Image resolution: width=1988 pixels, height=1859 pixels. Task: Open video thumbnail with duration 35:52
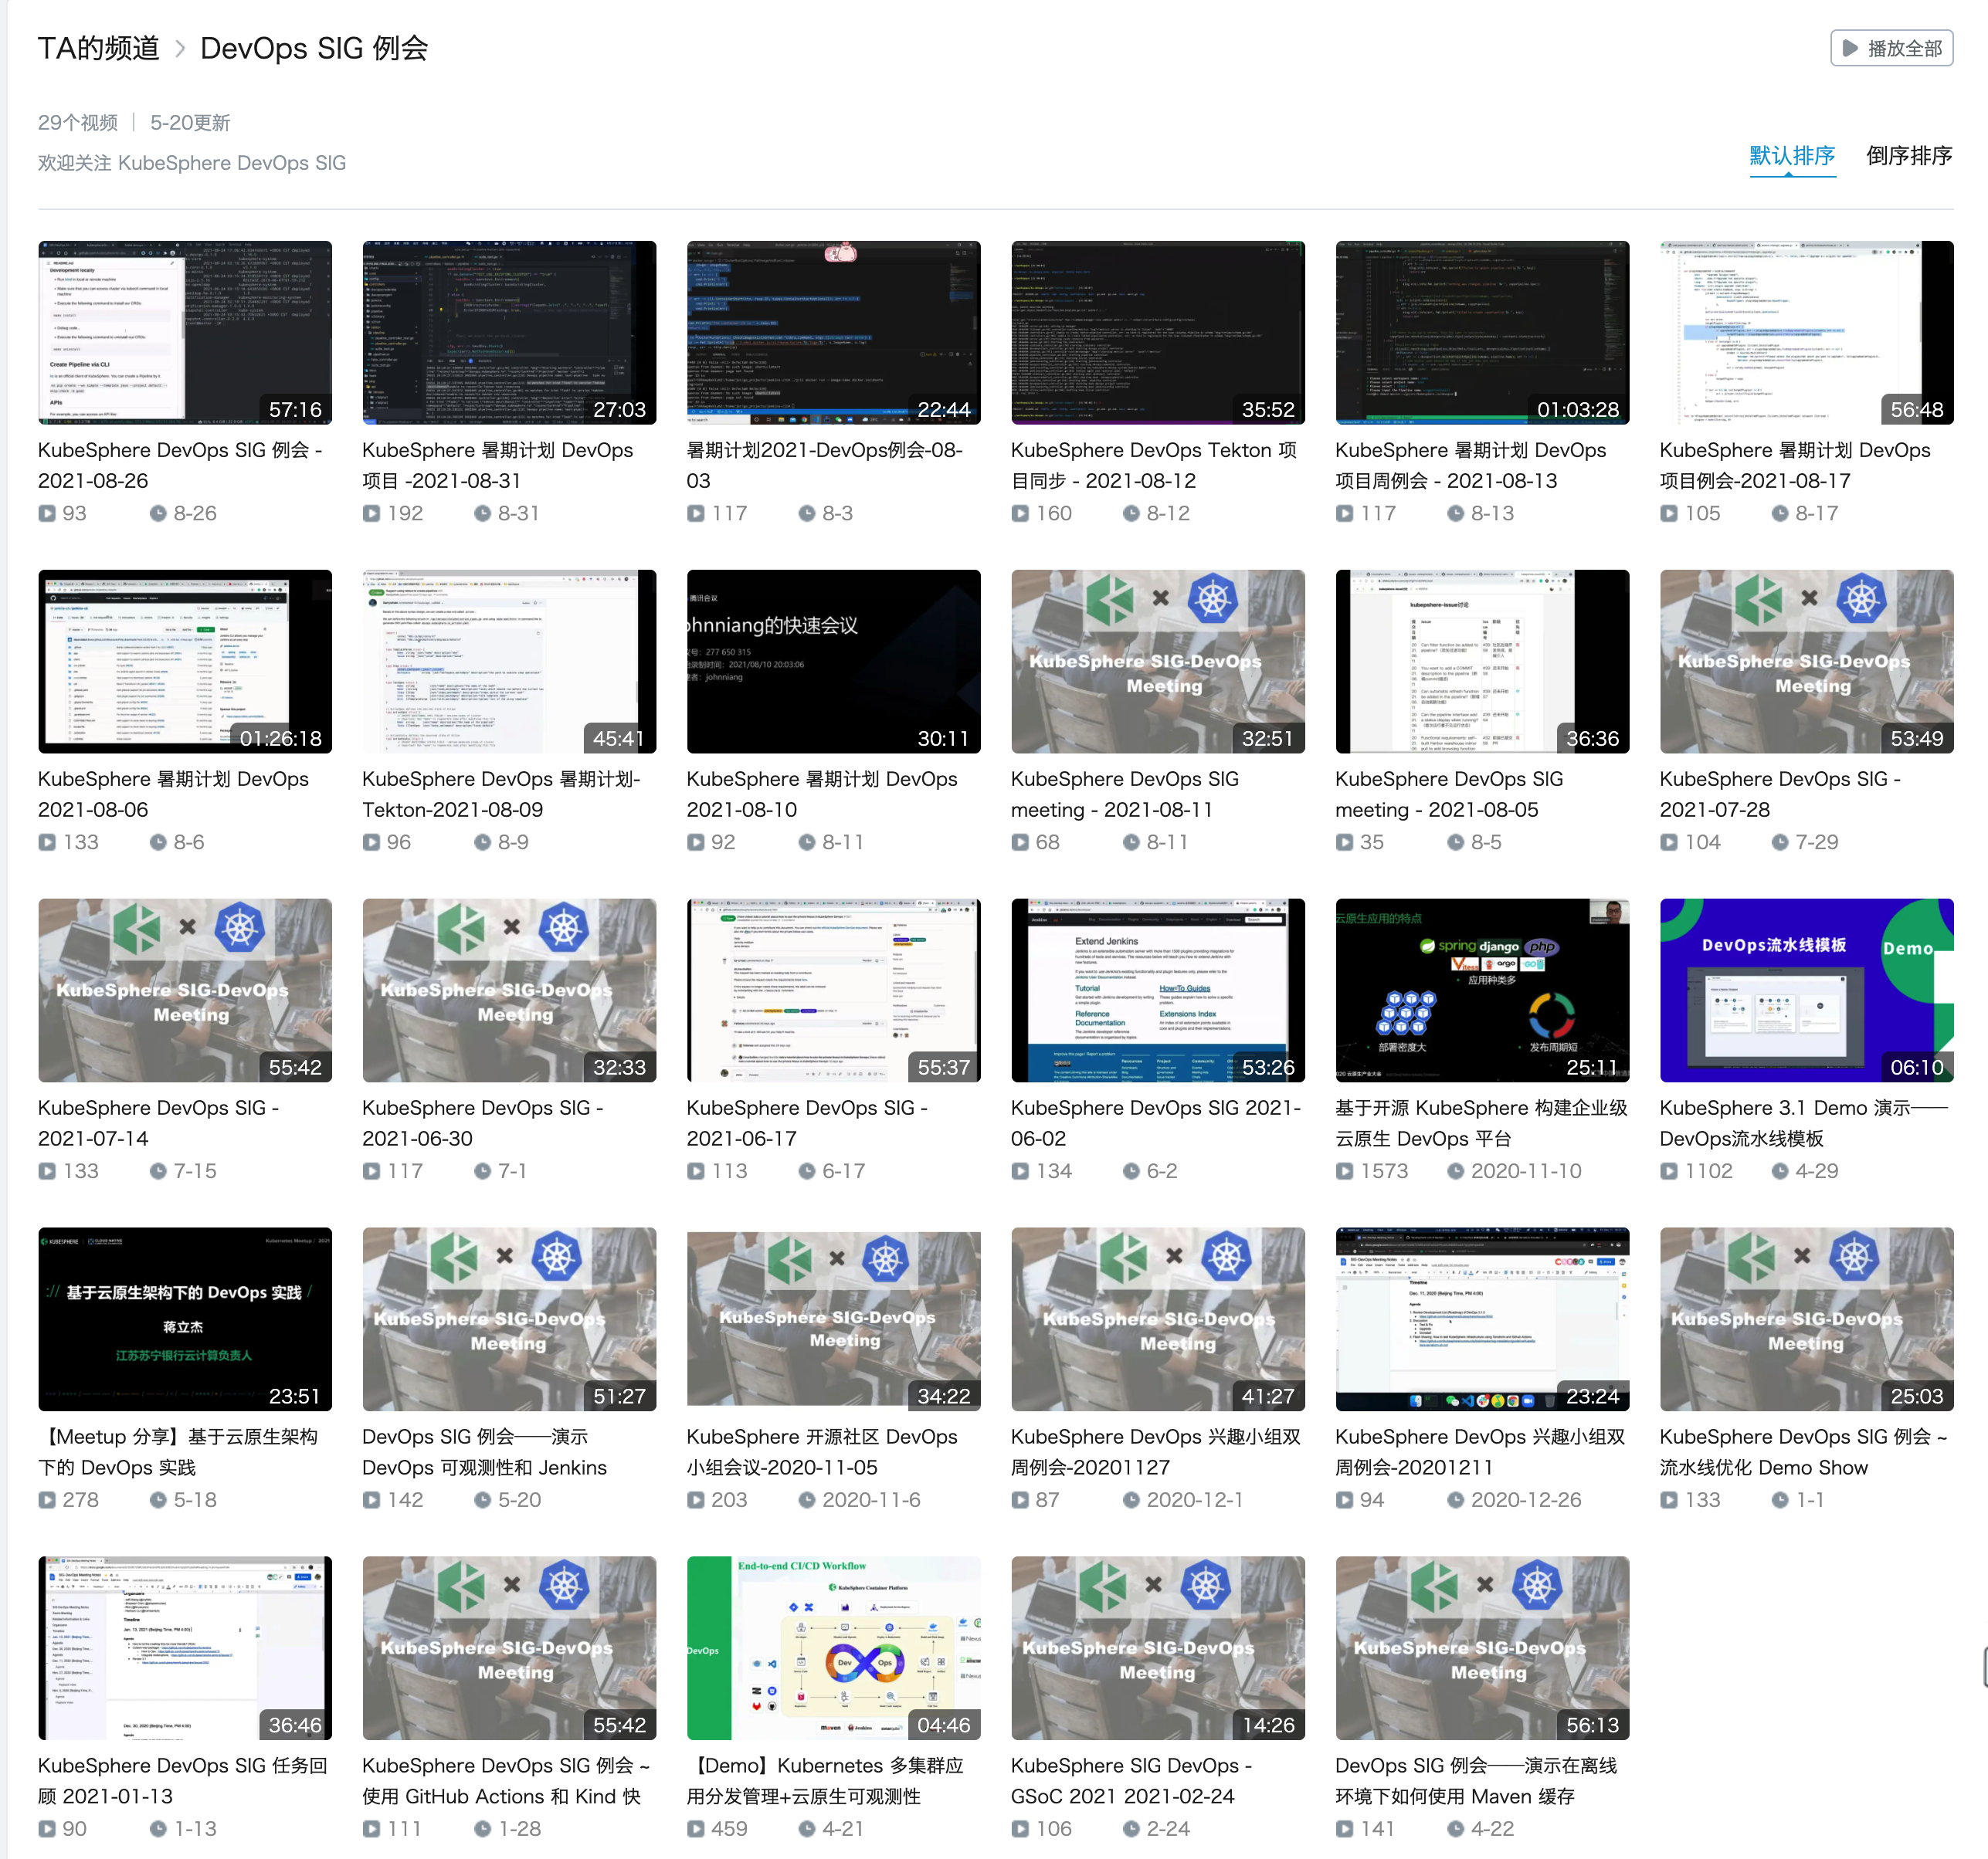(x=1157, y=332)
